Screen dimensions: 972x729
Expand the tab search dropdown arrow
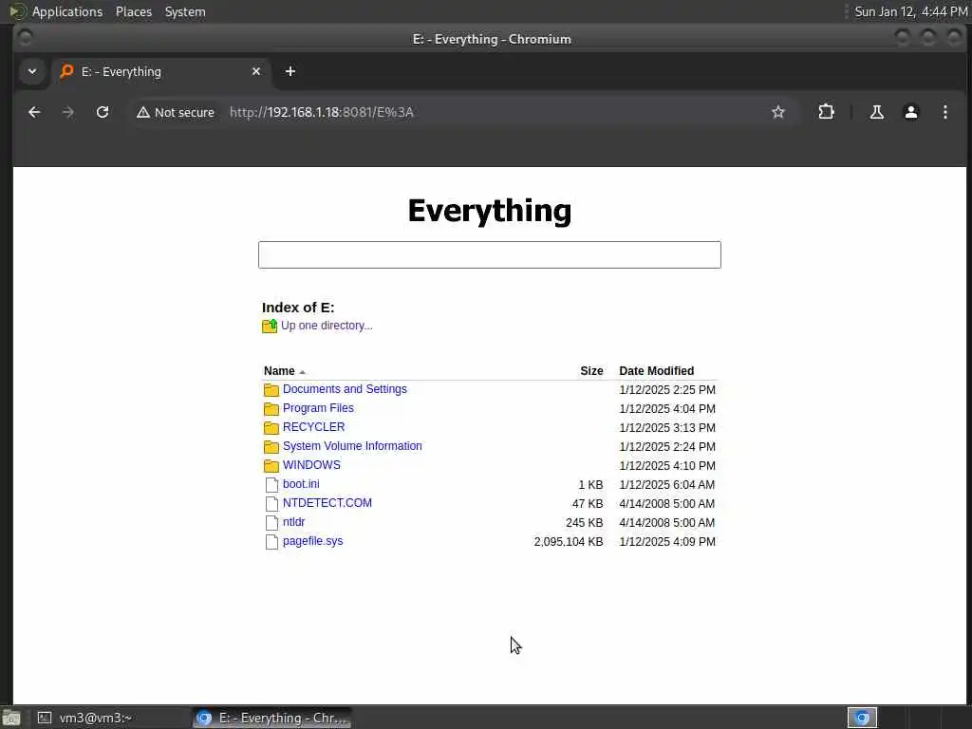coord(32,71)
